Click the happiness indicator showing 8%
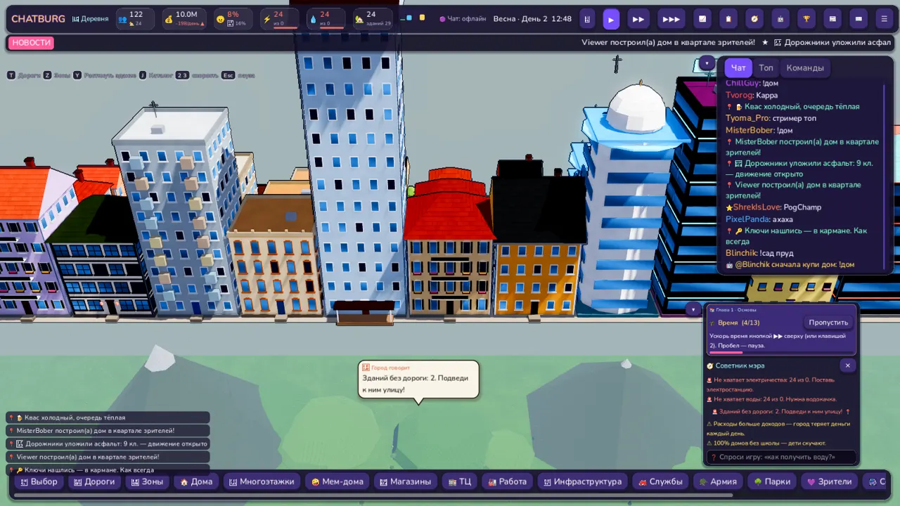This screenshot has width=900, height=506. [x=233, y=19]
